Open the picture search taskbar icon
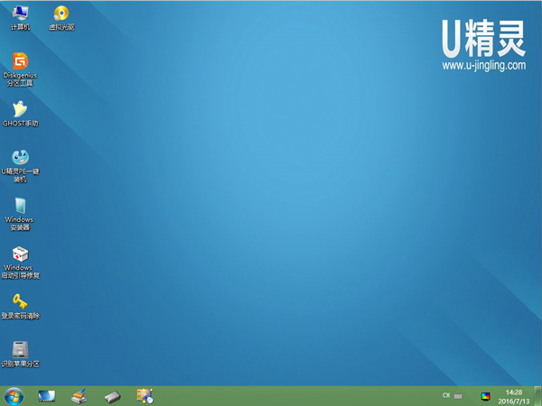 [x=145, y=396]
